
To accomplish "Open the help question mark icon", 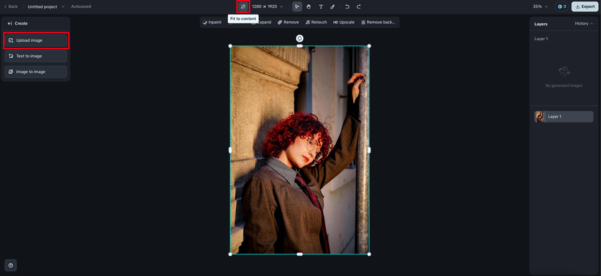I will 10,265.
